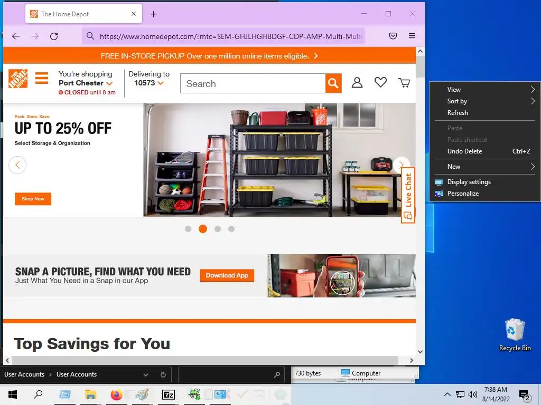Open the network icon in system tray
Viewport: 541px width, 405px height.
pyautogui.click(x=460, y=394)
